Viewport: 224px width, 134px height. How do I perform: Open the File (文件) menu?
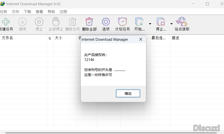(x=15, y=12)
